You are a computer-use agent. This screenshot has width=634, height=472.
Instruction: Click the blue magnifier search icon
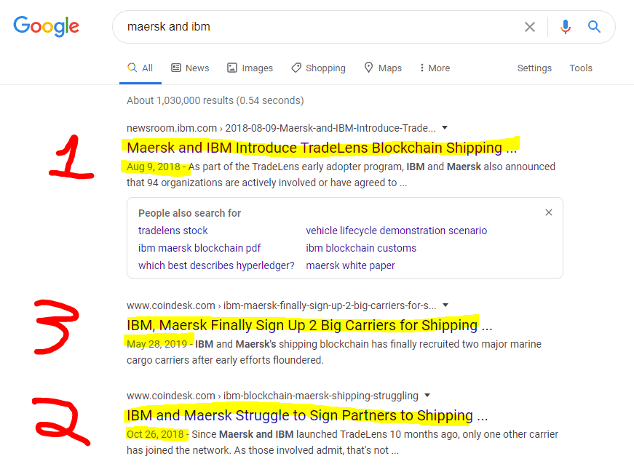(x=594, y=27)
